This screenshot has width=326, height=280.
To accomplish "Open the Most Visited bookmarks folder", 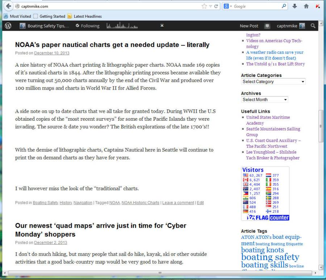I will [17, 16].
